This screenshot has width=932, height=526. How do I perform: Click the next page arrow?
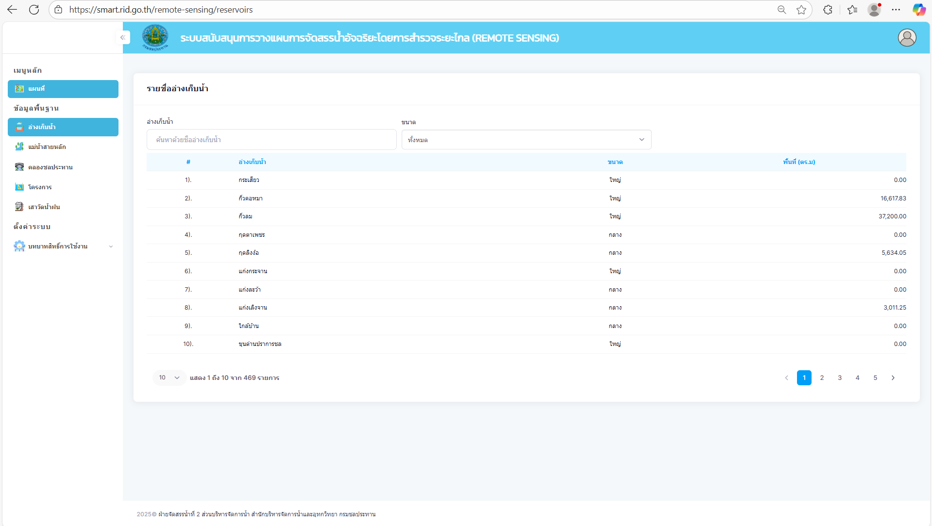(893, 378)
